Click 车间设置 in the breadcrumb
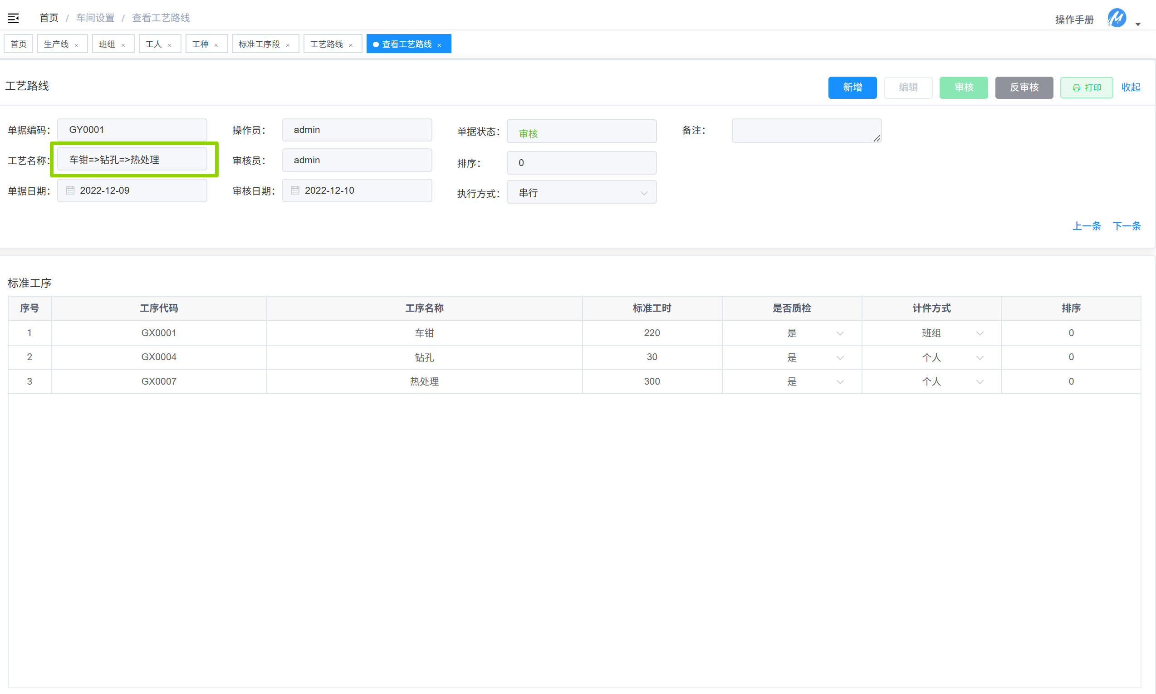This screenshot has height=694, width=1156. click(x=95, y=18)
